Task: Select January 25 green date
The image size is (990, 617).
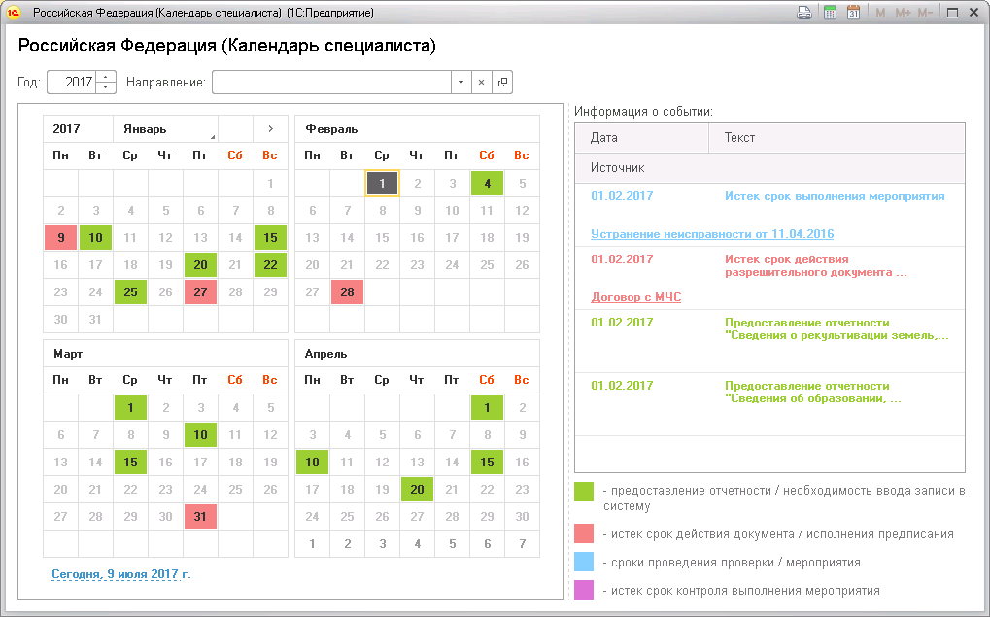Action: click(x=131, y=291)
